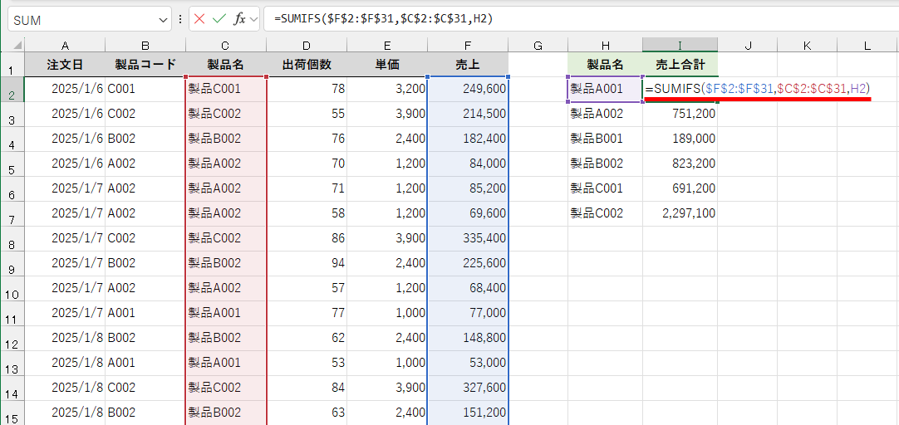Click the 77,000 sales cell

coord(468,313)
